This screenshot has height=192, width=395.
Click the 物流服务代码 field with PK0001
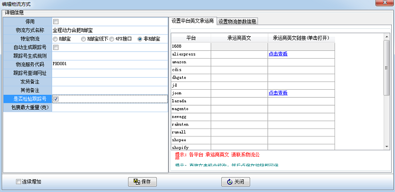pos(110,64)
